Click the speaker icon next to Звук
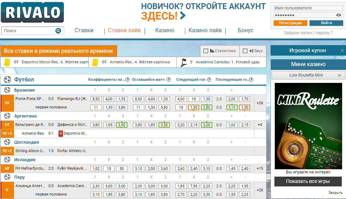 (251, 51)
